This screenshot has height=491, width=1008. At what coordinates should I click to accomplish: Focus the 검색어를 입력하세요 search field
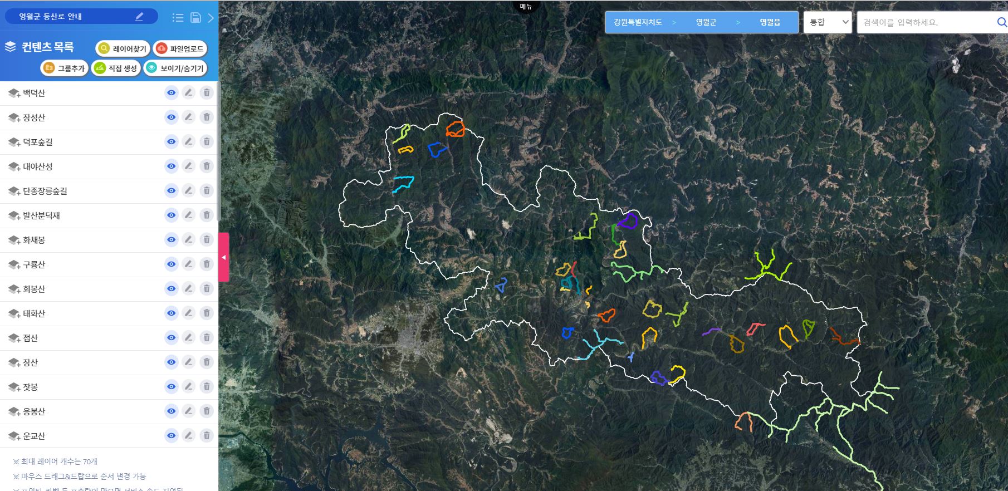click(924, 23)
